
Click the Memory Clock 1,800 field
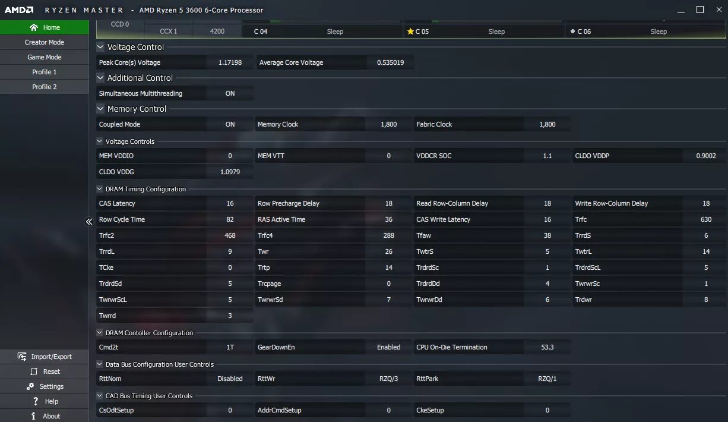[x=388, y=124]
